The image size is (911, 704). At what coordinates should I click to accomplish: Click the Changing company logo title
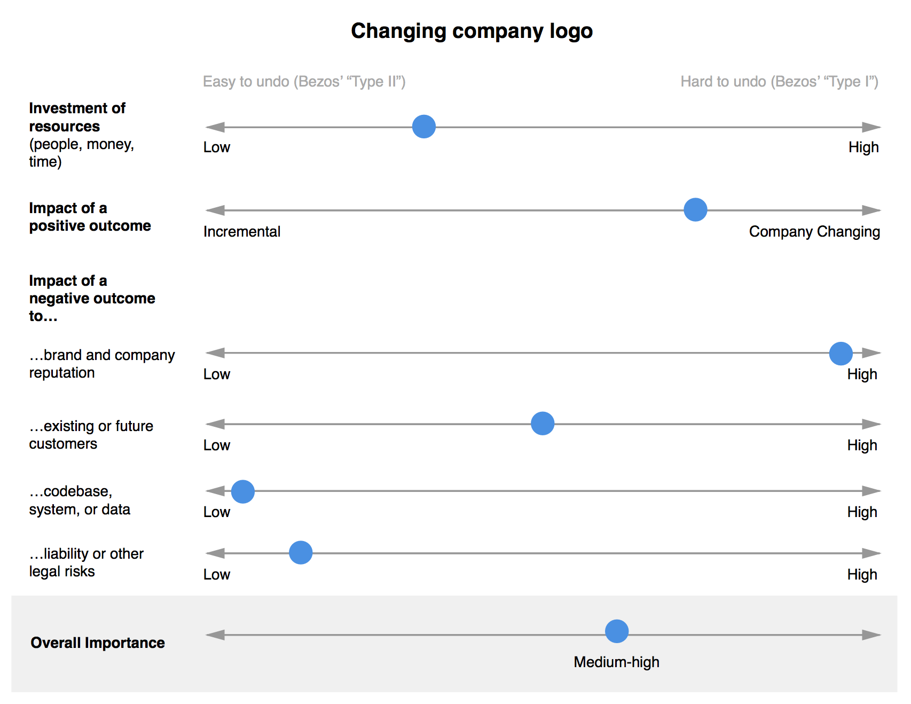(x=472, y=31)
